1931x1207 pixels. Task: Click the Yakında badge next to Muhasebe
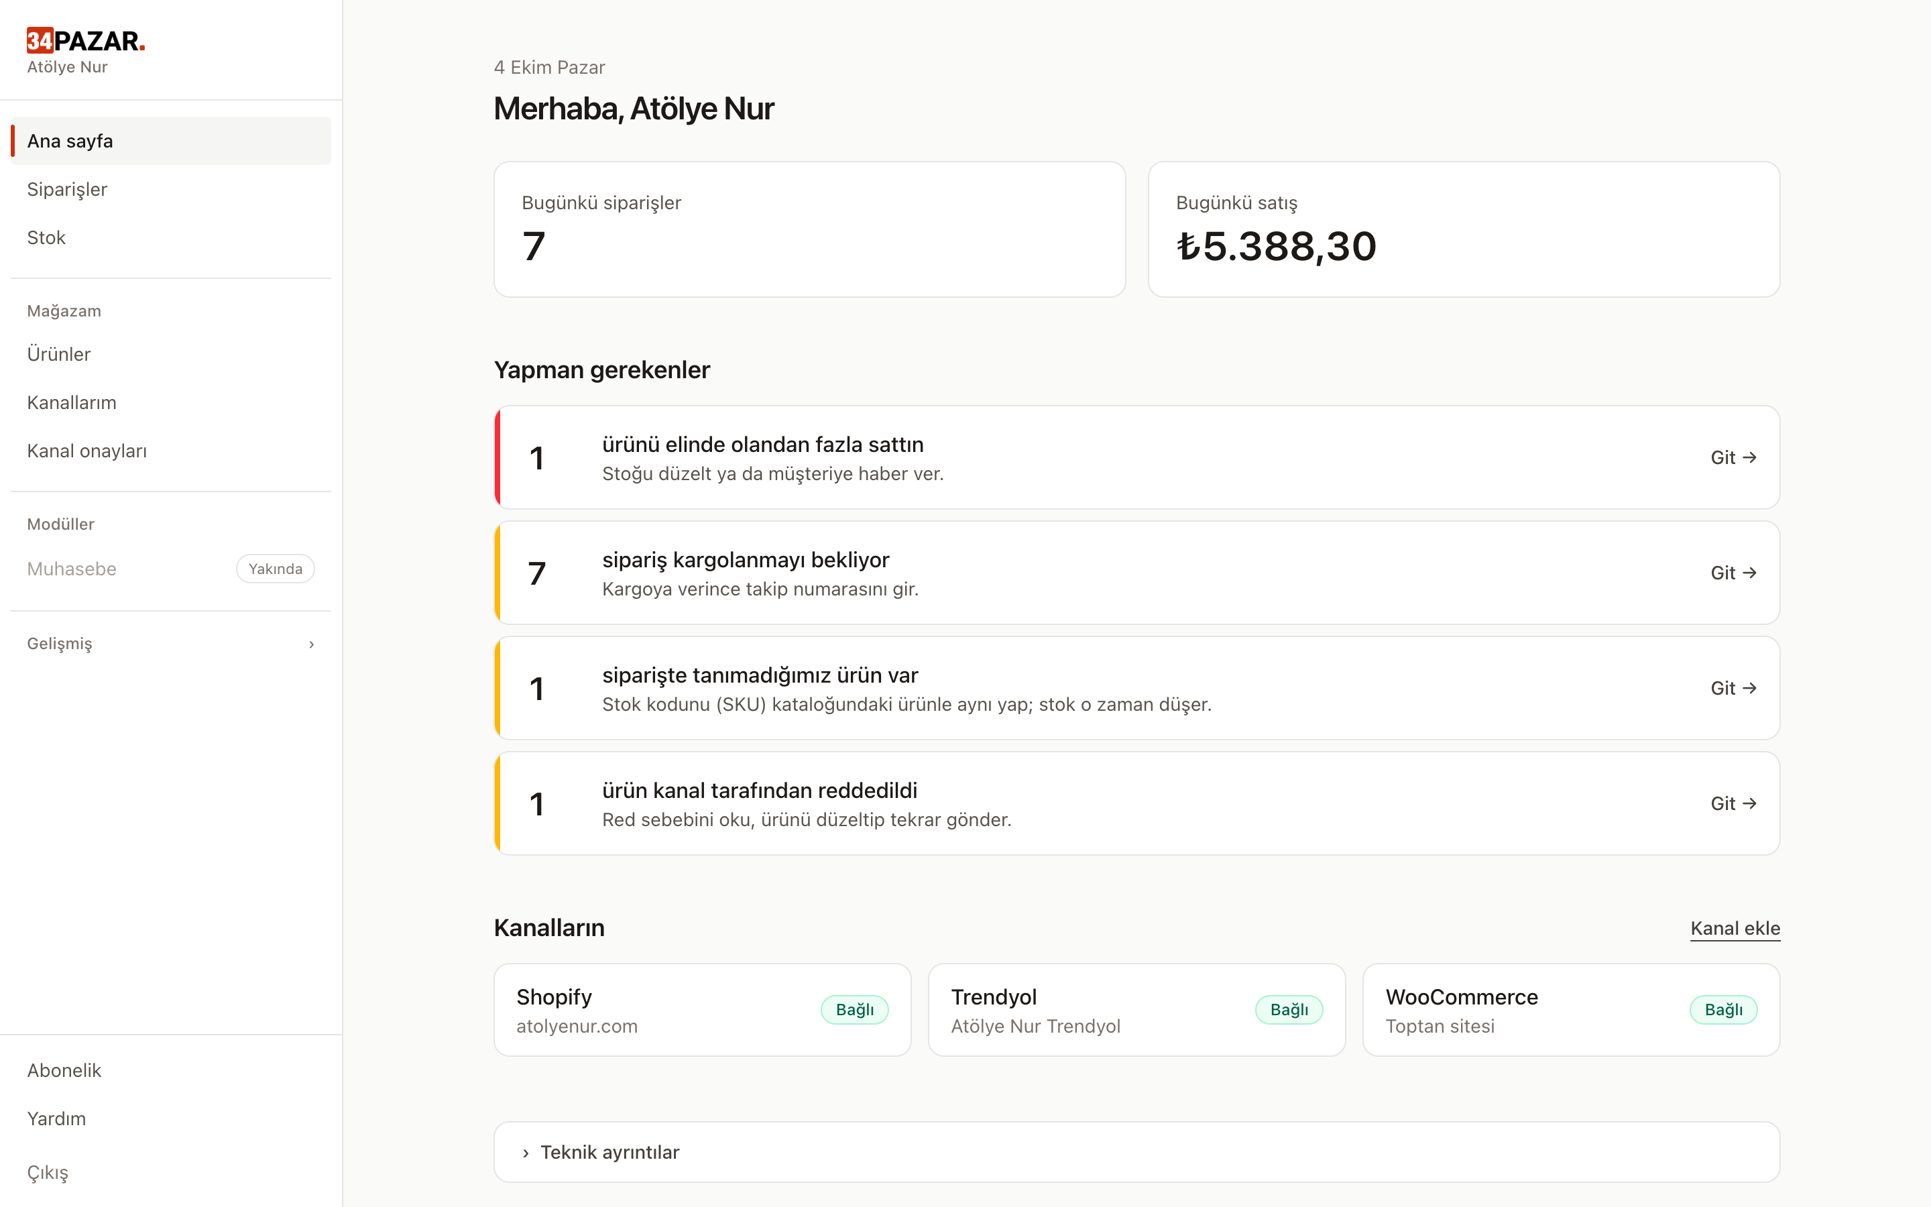coord(276,569)
